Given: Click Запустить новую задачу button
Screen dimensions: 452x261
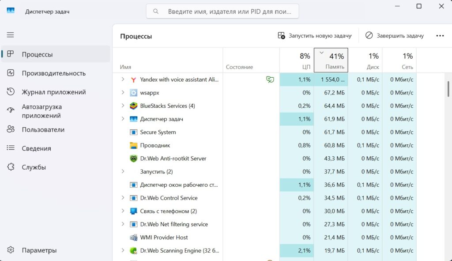Looking at the screenshot, I should [315, 36].
